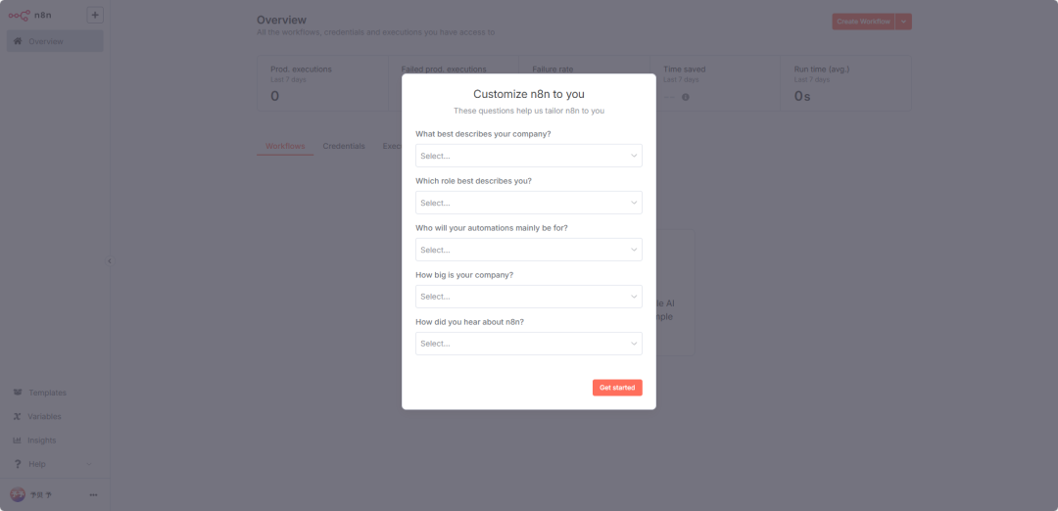Click the Create Workflow button
Viewport: 1058px width, 511px height.
(863, 22)
